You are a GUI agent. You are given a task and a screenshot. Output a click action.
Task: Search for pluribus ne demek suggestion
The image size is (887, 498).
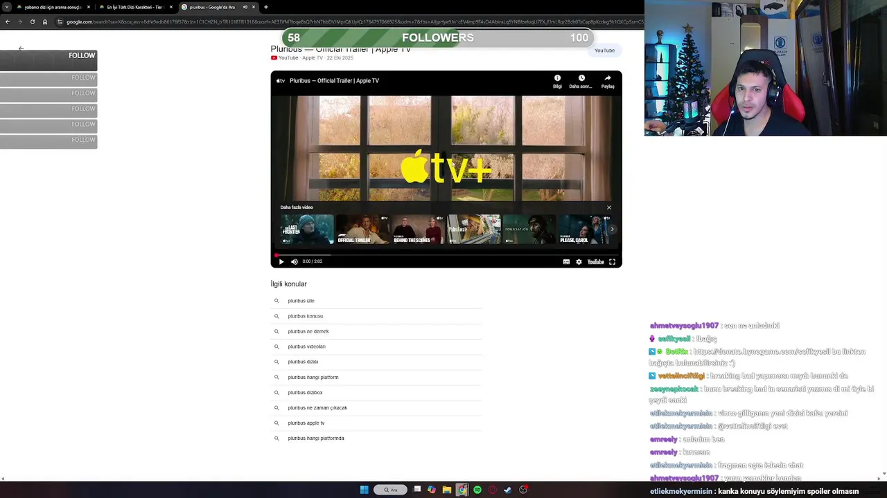tap(376, 331)
